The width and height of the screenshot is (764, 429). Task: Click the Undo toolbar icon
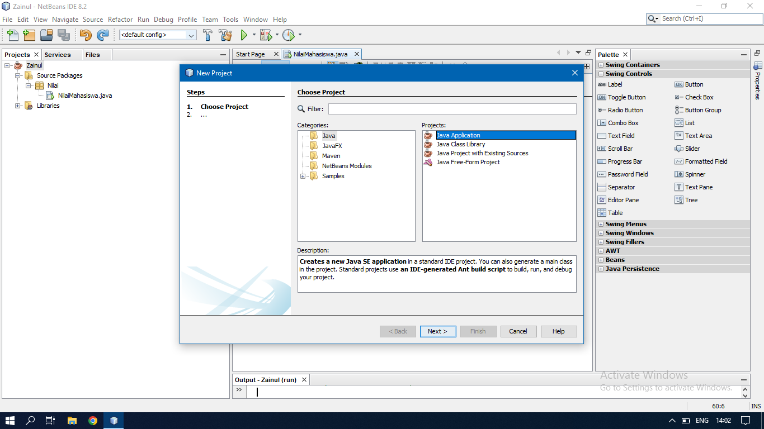(85, 35)
